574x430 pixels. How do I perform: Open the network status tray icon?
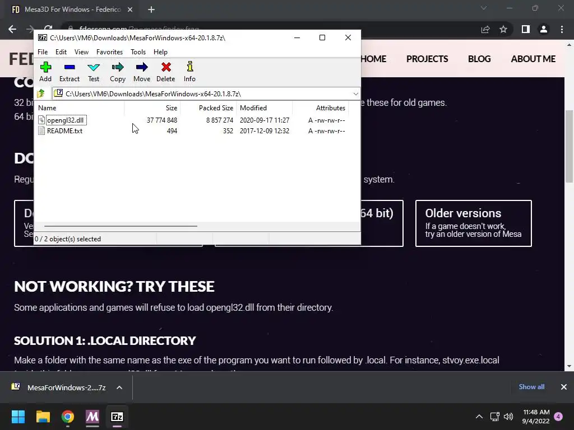coord(494,417)
